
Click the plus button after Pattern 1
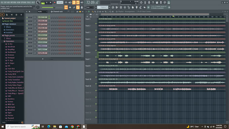click(109, 7)
